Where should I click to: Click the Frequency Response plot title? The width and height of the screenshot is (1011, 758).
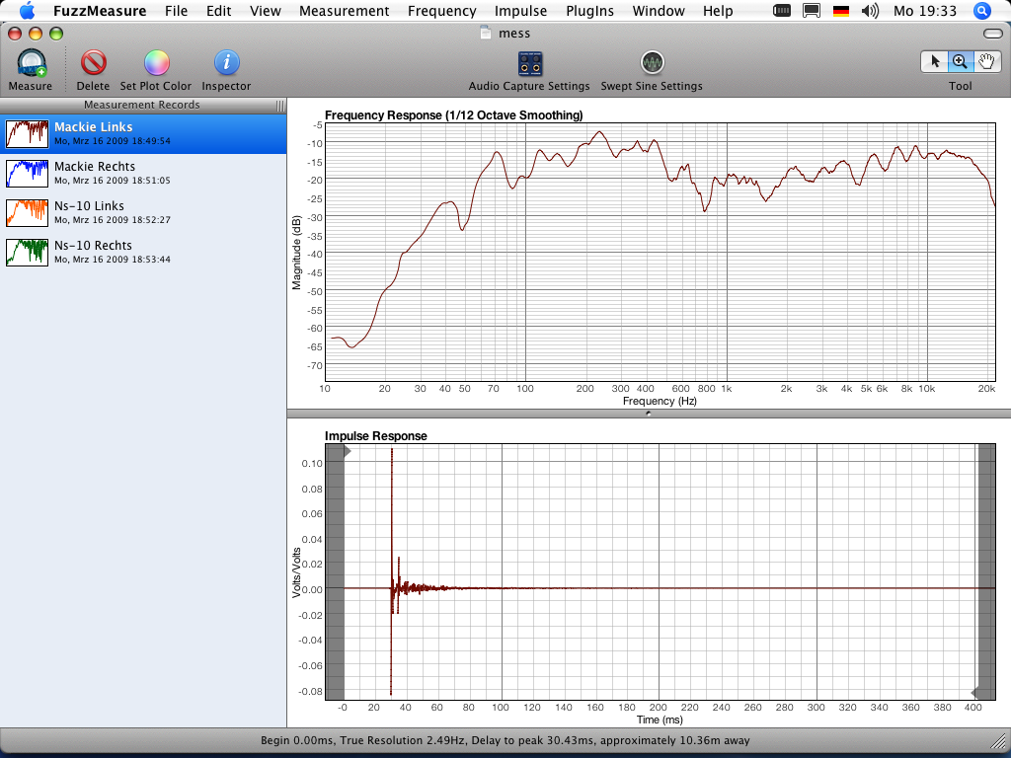[x=454, y=115]
